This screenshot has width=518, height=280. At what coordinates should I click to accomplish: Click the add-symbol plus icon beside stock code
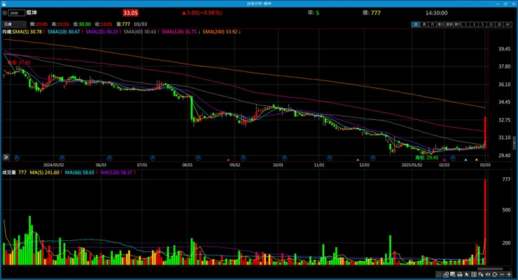(5, 13)
